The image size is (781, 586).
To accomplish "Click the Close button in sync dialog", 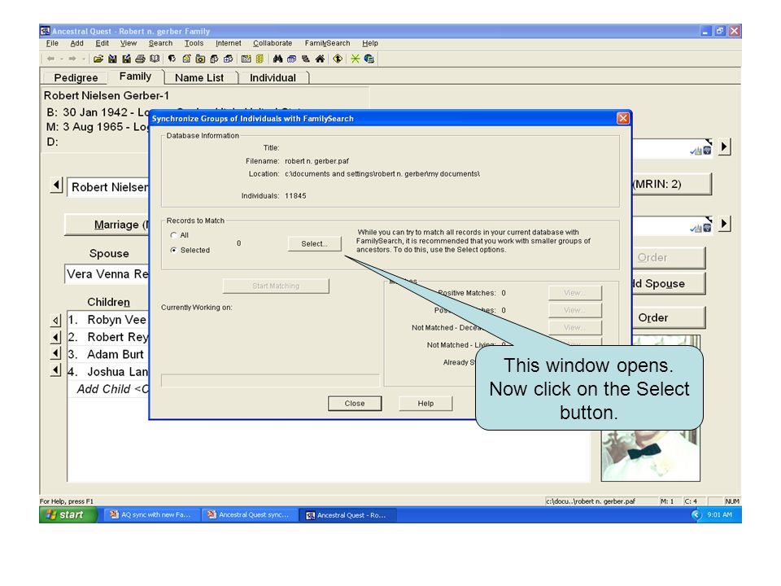I will pos(355,403).
